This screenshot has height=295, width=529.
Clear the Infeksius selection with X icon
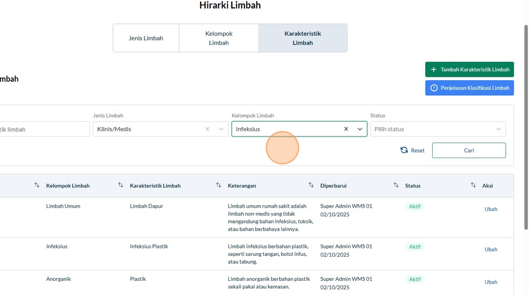click(346, 129)
